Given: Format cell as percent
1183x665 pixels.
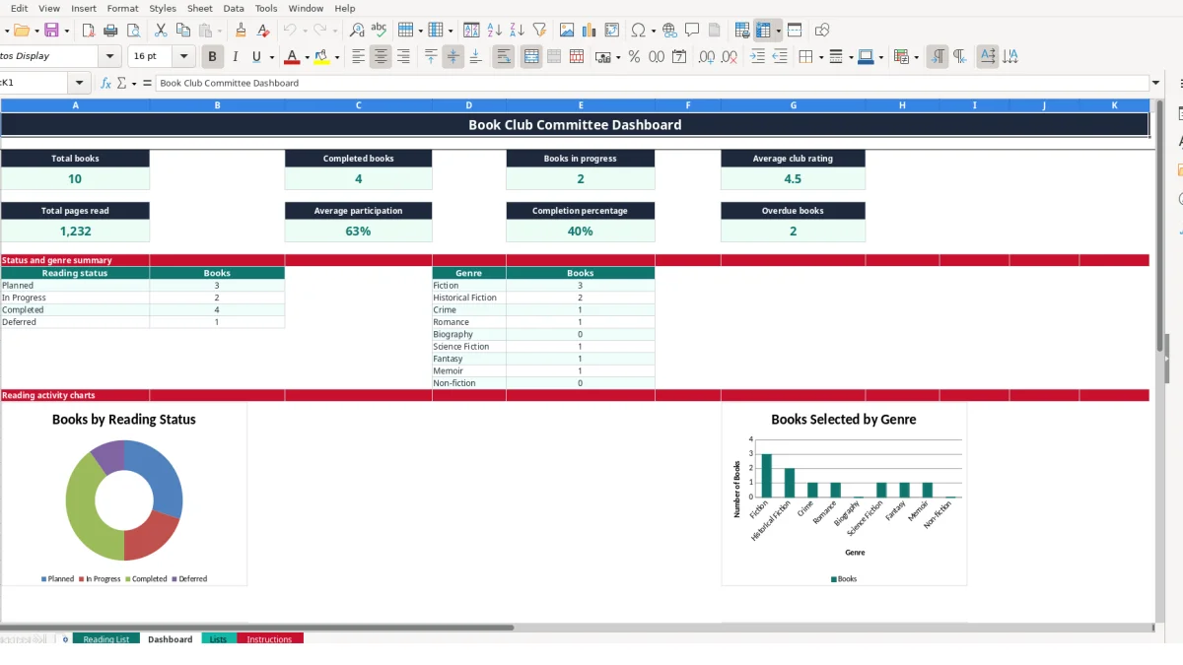Looking at the screenshot, I should tap(634, 57).
